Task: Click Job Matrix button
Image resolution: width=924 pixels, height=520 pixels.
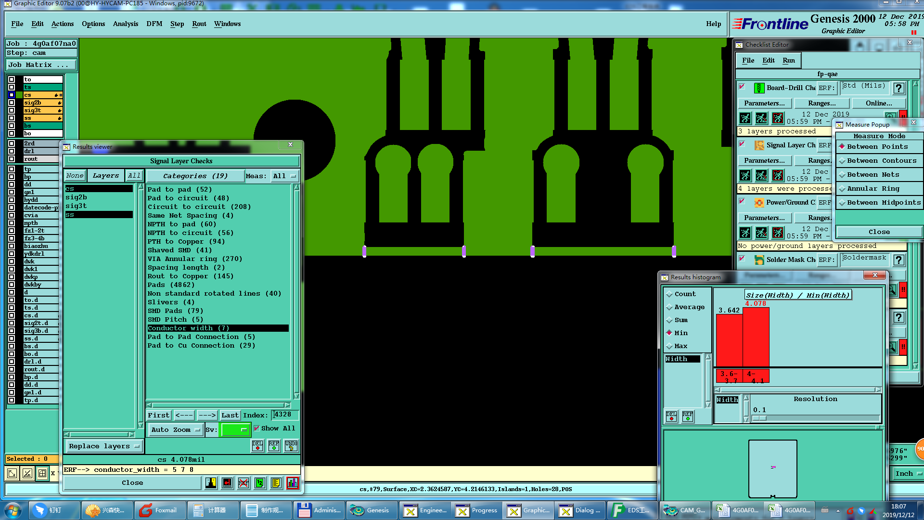Action: pyautogui.click(x=40, y=65)
